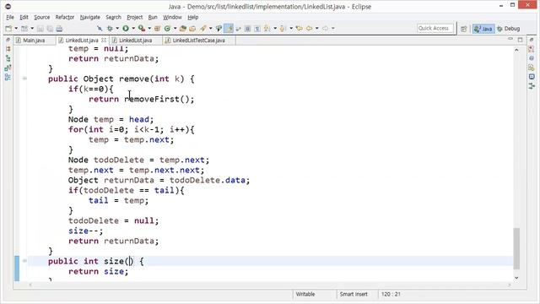Toggle Show Whitespace Characters icon
The height and width of the screenshot is (304, 540).
tap(257, 29)
